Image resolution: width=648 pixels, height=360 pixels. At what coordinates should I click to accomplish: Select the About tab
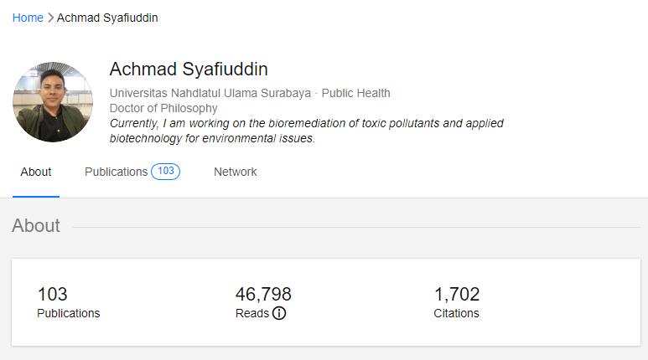[x=36, y=172]
